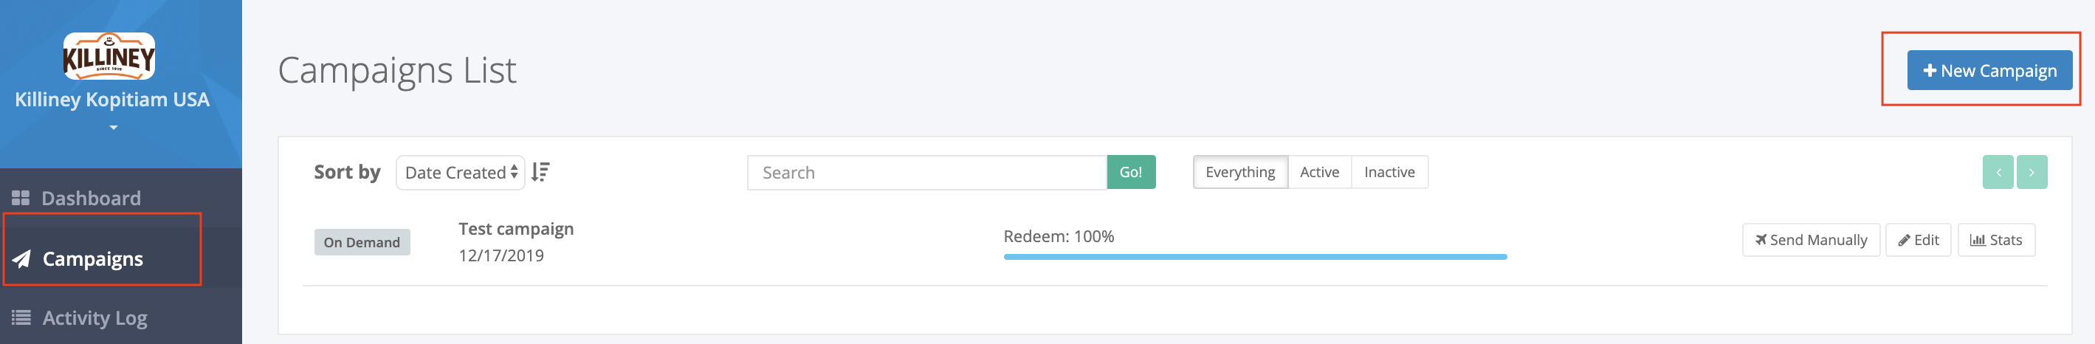Expand the Killiney Kopitiam USA account caret
The image size is (2095, 344).
tap(113, 128)
